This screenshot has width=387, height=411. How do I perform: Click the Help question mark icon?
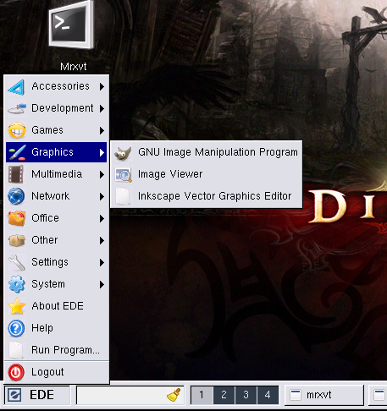[x=16, y=328]
